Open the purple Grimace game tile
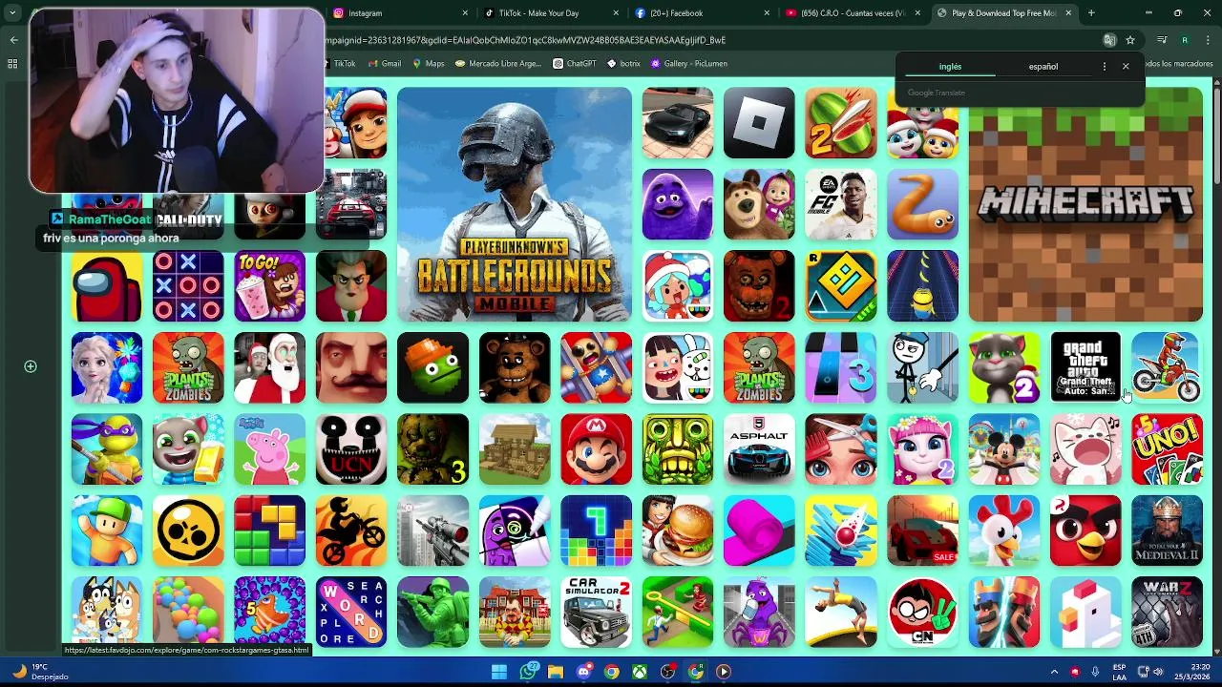1222x687 pixels. (x=677, y=204)
